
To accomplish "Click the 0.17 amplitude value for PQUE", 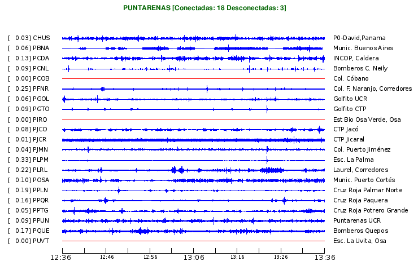I will coord(22,231).
